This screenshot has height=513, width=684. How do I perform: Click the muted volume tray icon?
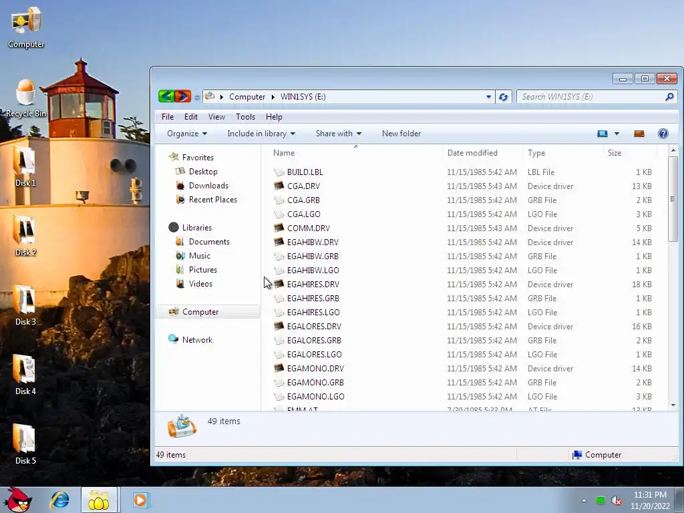click(617, 501)
